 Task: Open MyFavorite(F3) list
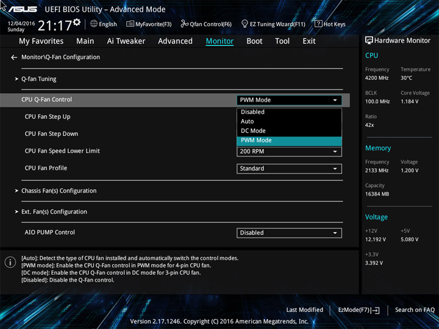click(149, 24)
